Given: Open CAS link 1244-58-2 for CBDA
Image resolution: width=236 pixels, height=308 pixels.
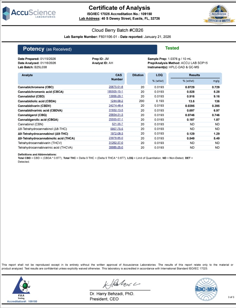Looking at the screenshot, I should tap(117, 101).
